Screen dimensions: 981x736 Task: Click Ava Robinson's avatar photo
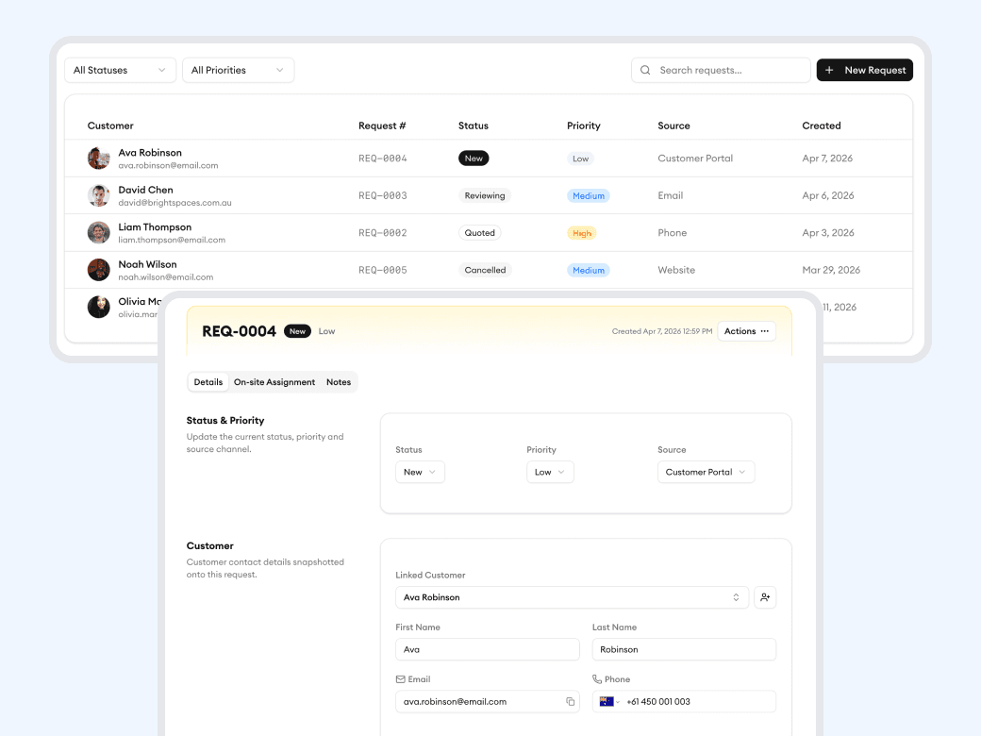98,158
